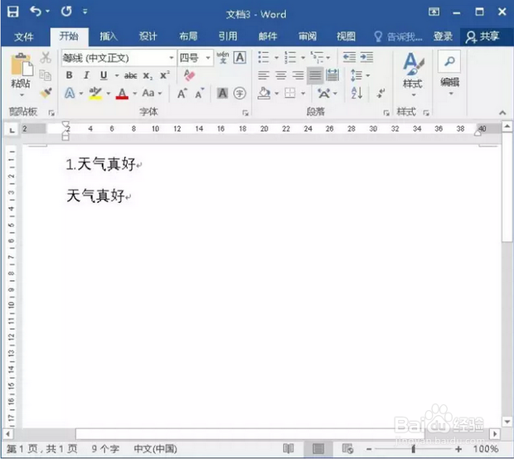This screenshot has width=514, height=459.
Task: Open the font name dropdown
Action: point(172,58)
